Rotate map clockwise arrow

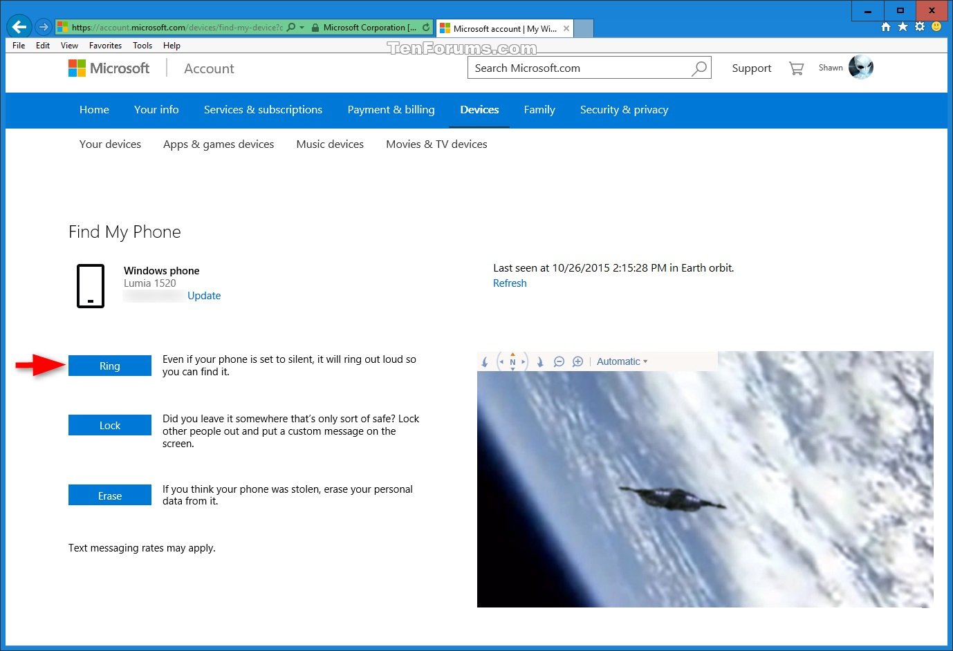coord(540,361)
